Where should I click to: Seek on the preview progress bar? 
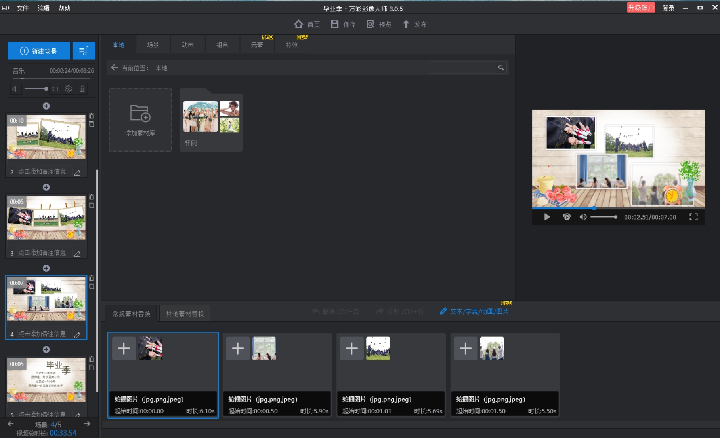point(618,208)
